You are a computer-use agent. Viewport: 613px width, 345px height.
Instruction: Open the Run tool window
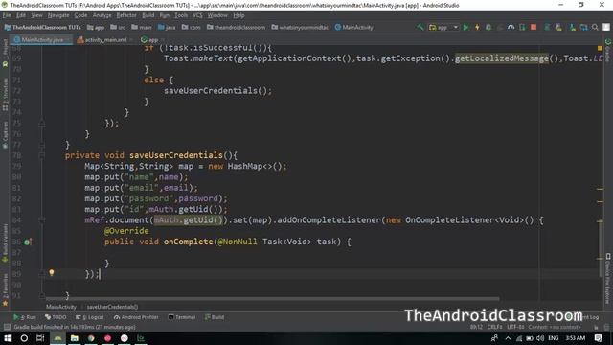(x=25, y=317)
